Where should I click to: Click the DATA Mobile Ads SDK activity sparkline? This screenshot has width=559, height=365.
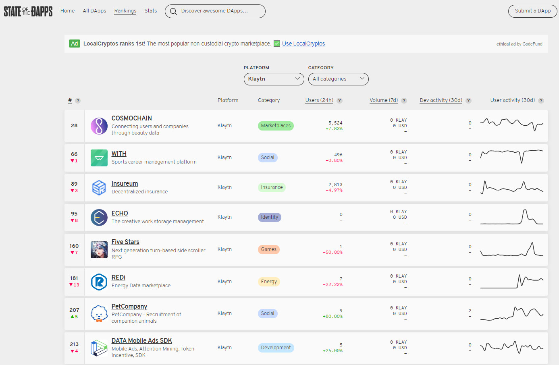tap(512, 347)
